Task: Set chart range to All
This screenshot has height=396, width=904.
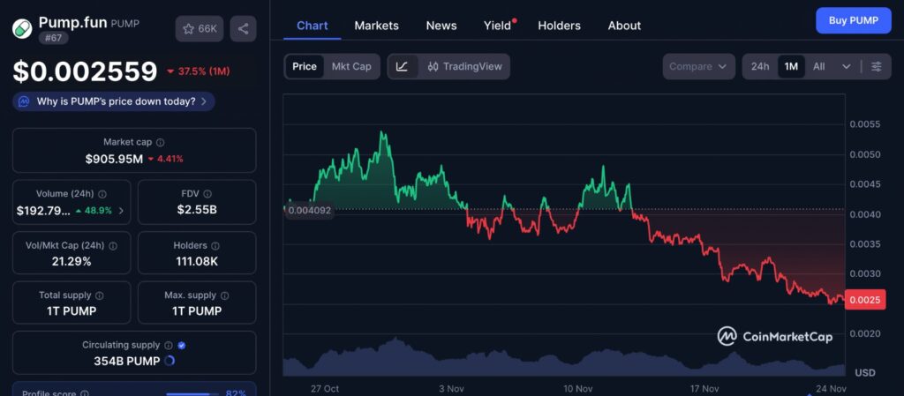Action: tap(818, 67)
